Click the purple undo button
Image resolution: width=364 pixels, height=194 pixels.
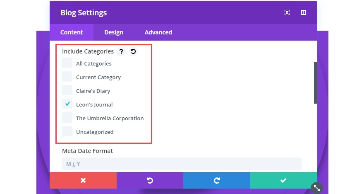tap(150, 180)
